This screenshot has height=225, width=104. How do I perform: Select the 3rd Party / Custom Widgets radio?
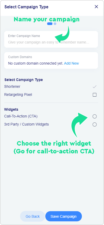[95, 124]
